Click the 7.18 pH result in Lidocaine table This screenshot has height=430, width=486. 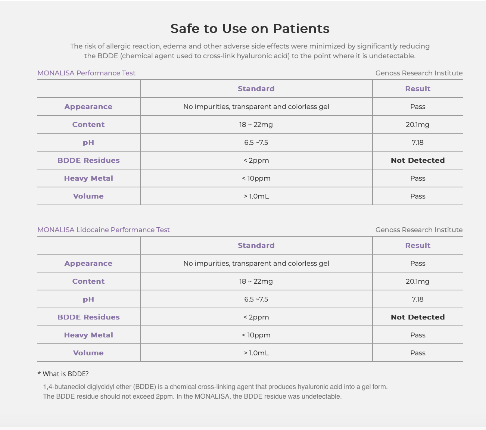tap(418, 299)
